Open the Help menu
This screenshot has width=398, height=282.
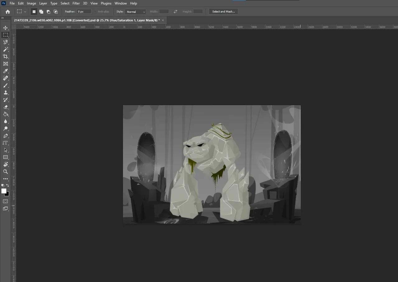click(133, 3)
